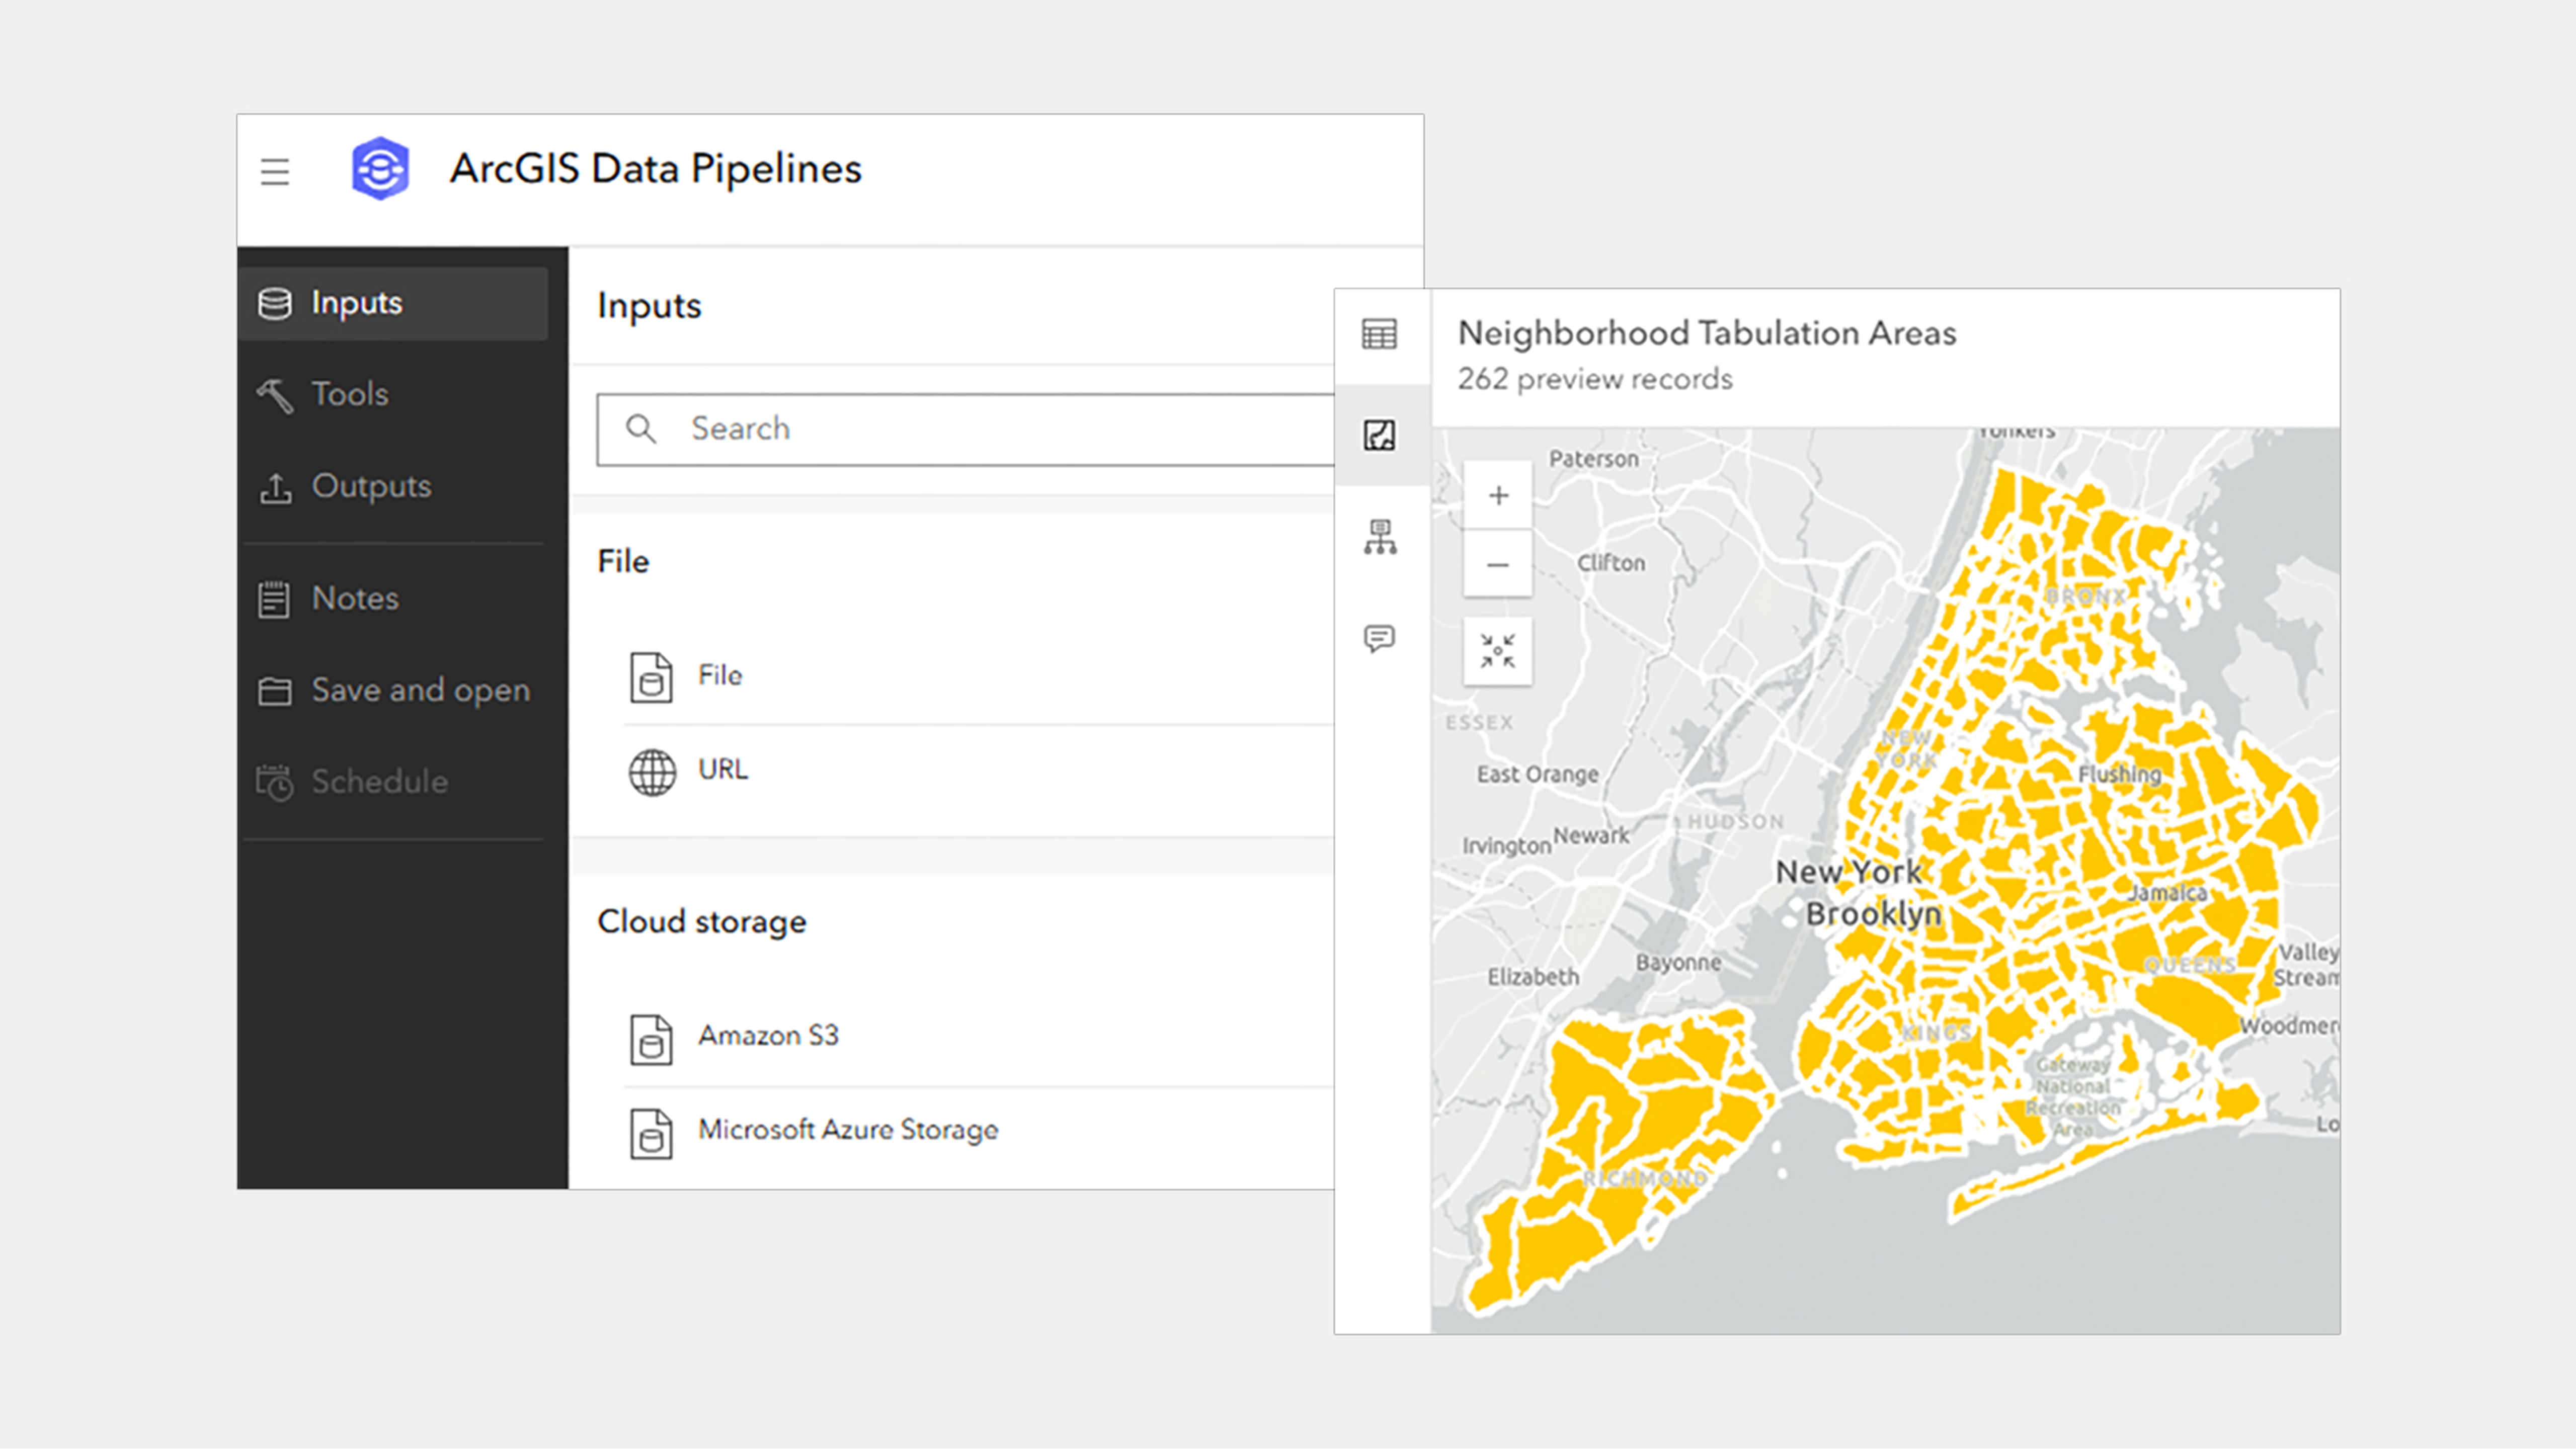Click the 'ArcGIS Data Pipelines' title text
The height and width of the screenshot is (1449, 2576).
[x=656, y=169]
